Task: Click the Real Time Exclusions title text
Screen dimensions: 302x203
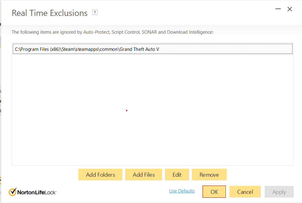Action: (x=50, y=13)
